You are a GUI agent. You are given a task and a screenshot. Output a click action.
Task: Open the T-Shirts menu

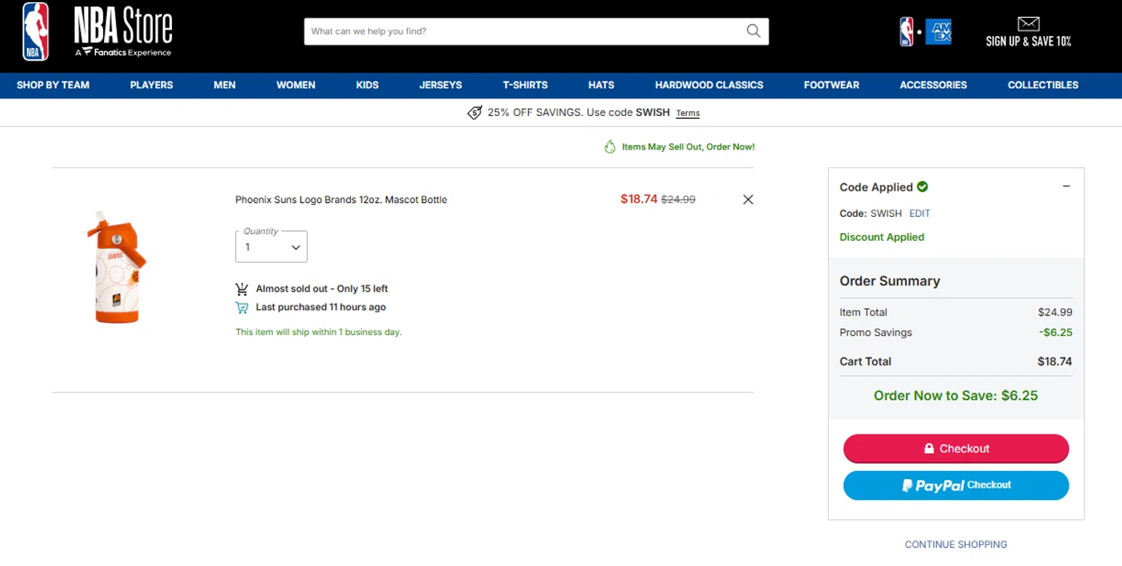coord(525,85)
